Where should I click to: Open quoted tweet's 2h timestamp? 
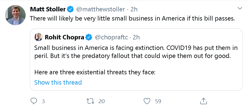(136, 37)
